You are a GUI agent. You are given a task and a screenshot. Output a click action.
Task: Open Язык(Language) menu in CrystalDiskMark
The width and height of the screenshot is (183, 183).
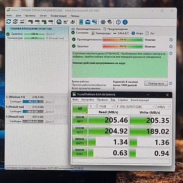coord(140,100)
